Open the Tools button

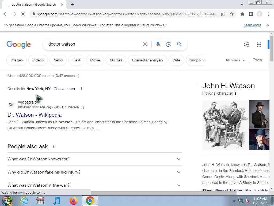257,60
